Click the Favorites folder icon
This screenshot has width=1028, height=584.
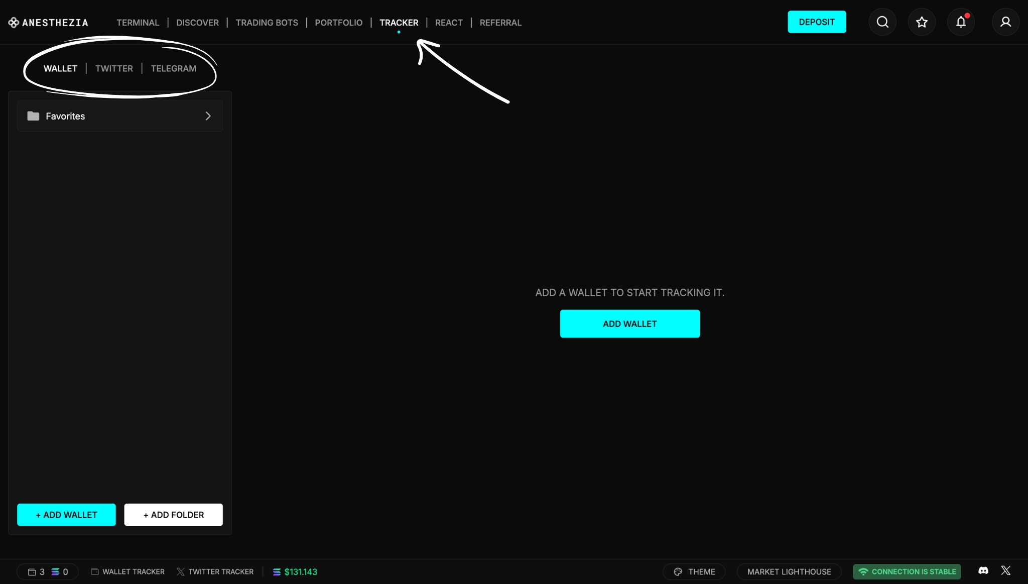[33, 116]
